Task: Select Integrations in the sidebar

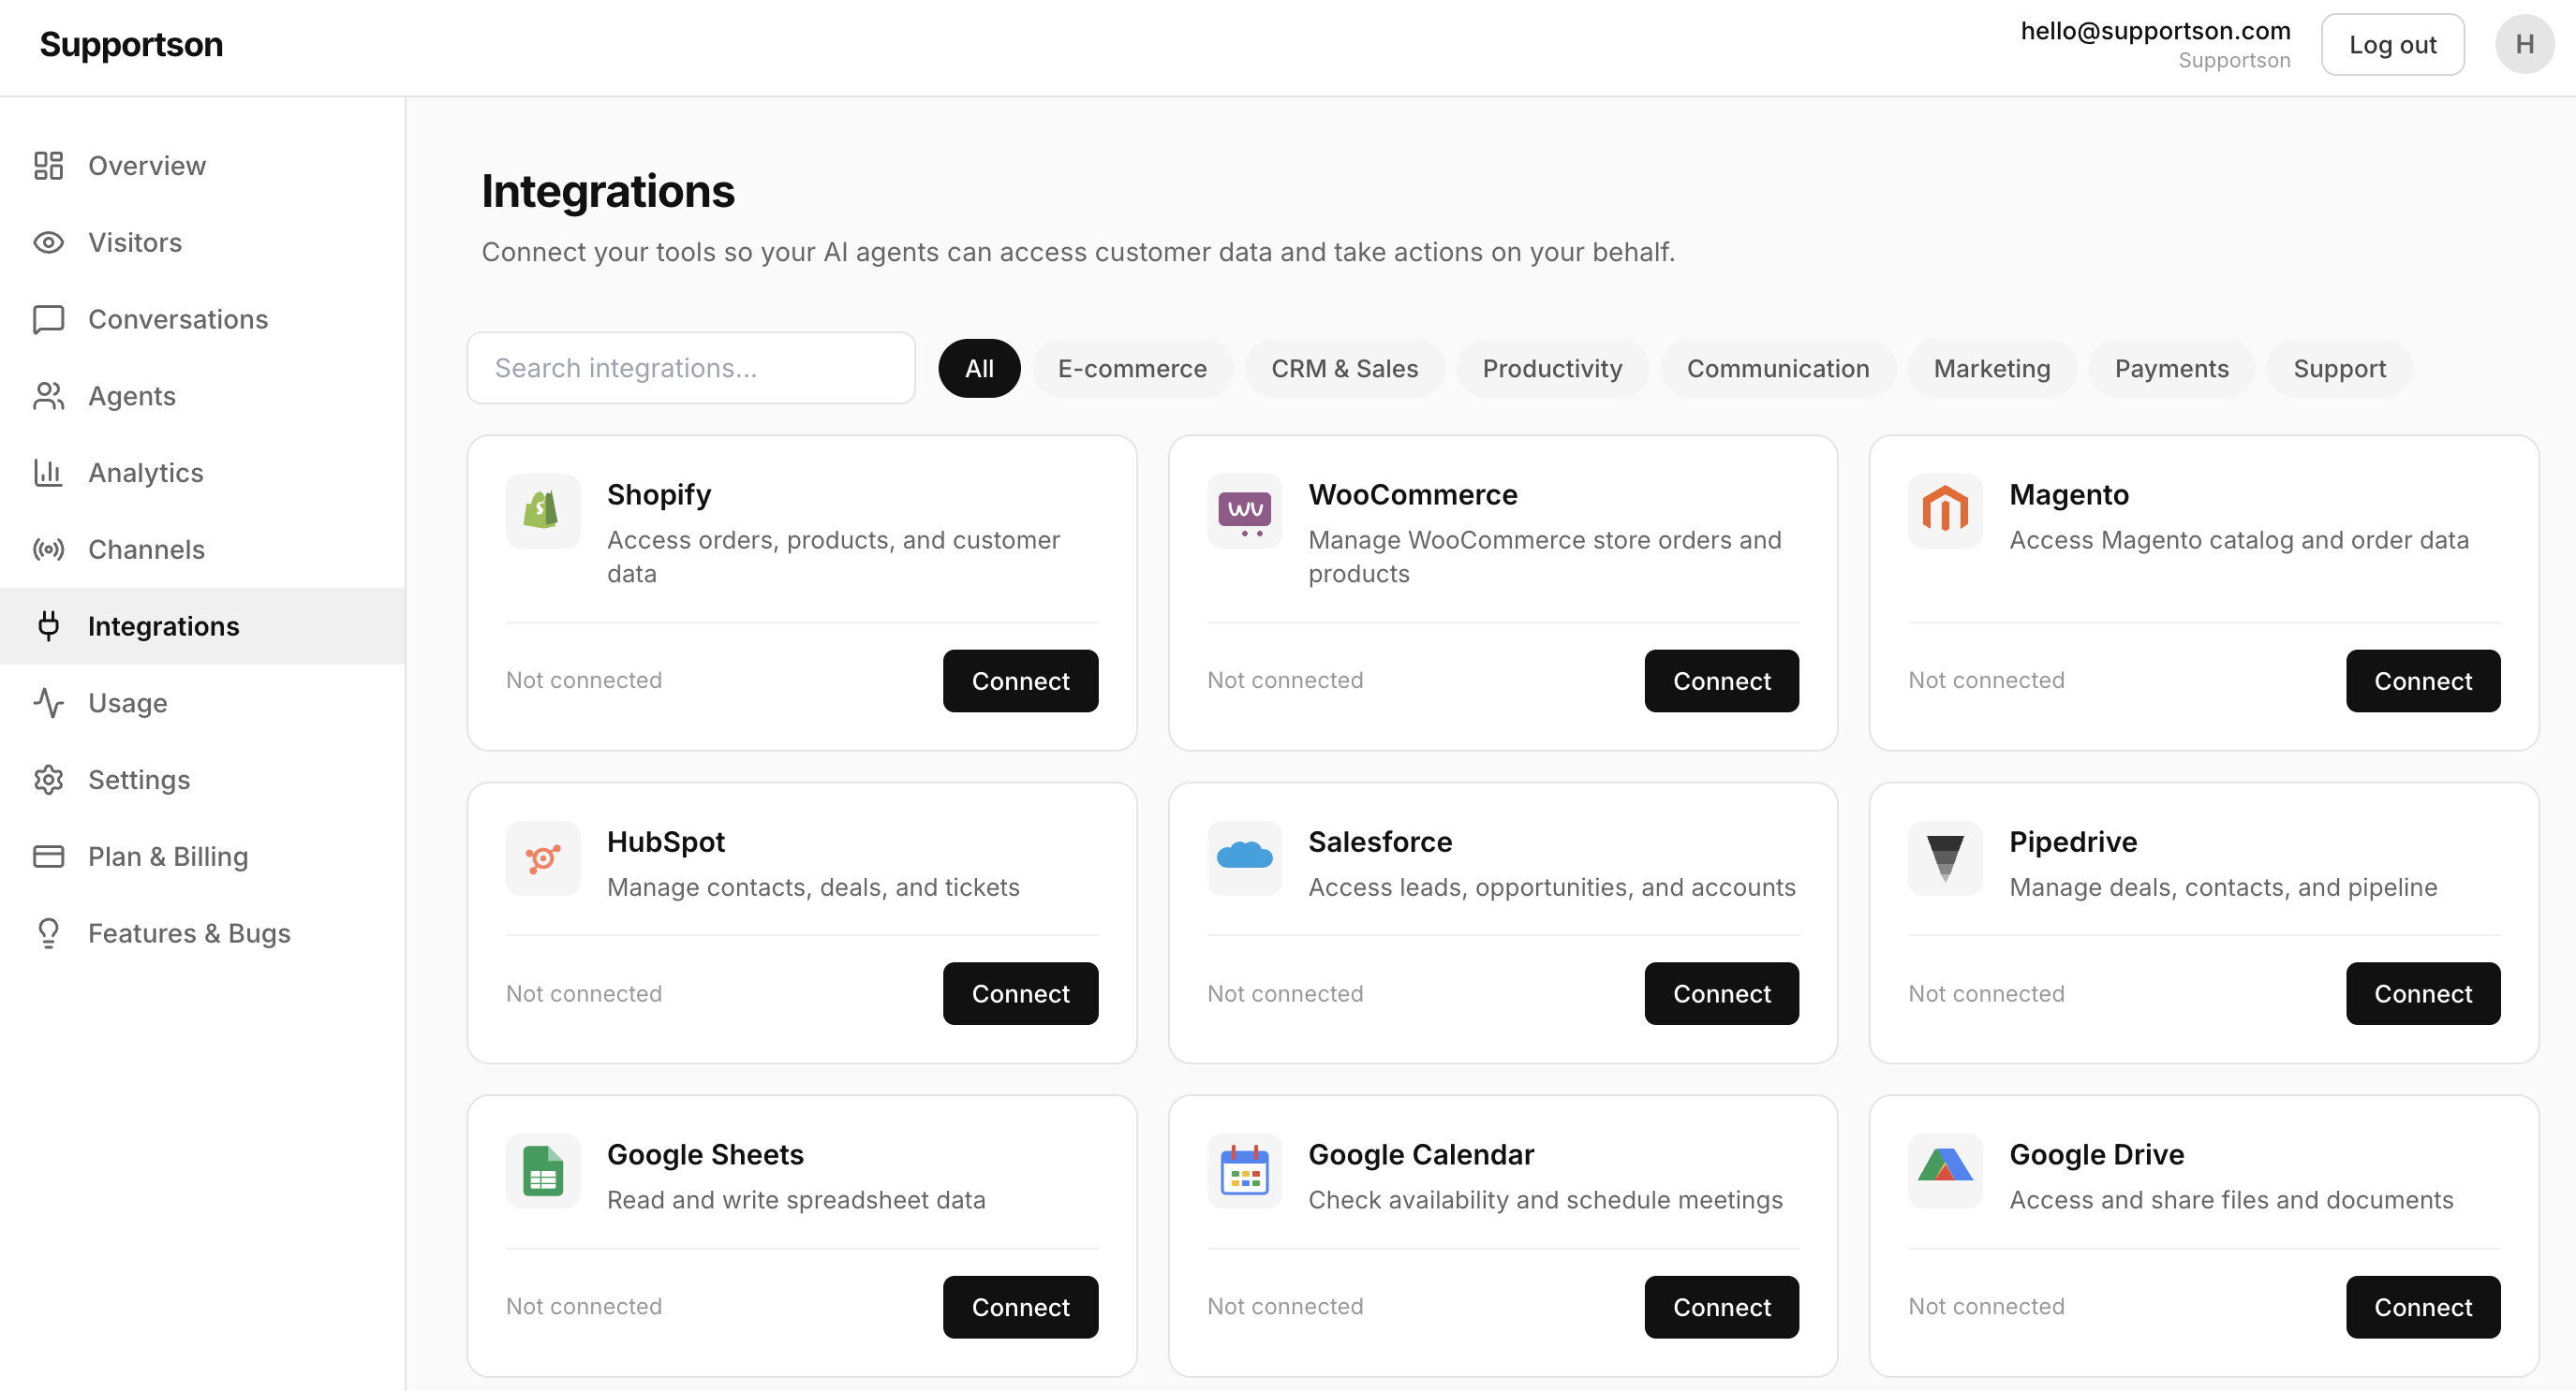Action: click(x=202, y=625)
